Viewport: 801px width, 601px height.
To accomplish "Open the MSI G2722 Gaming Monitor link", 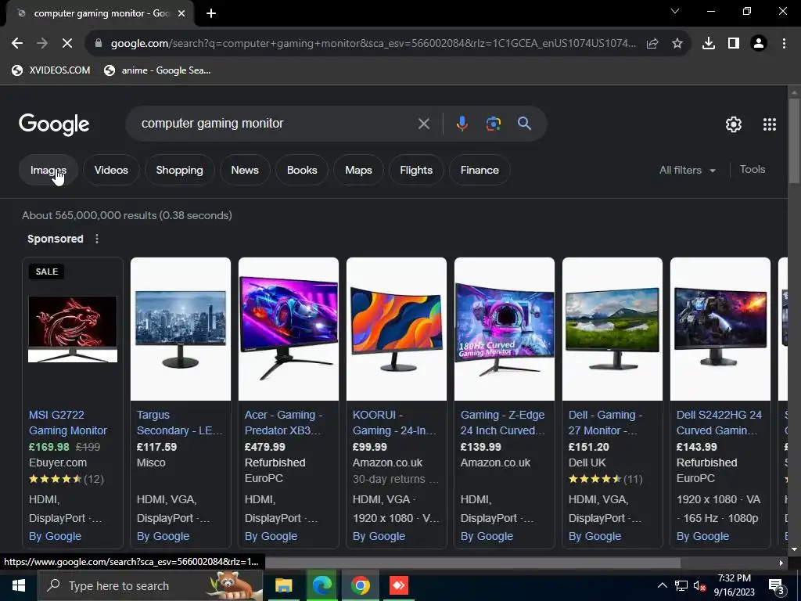I will click(x=68, y=423).
